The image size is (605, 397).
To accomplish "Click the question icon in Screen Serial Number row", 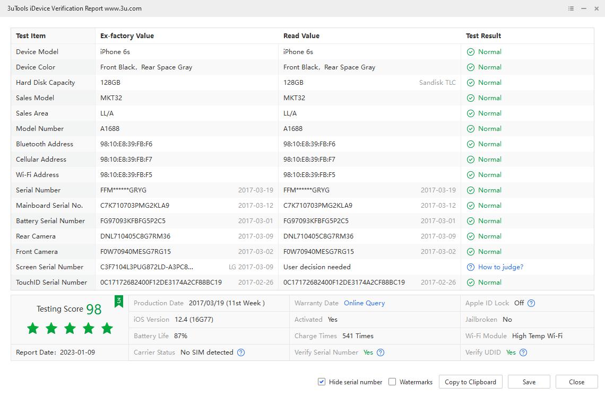I will point(470,267).
